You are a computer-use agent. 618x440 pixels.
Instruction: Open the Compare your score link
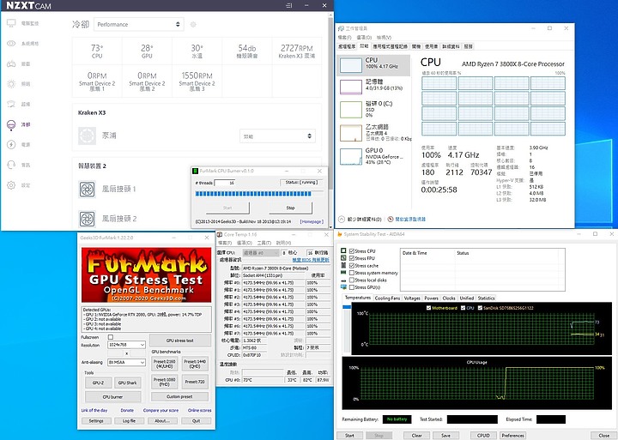(161, 411)
